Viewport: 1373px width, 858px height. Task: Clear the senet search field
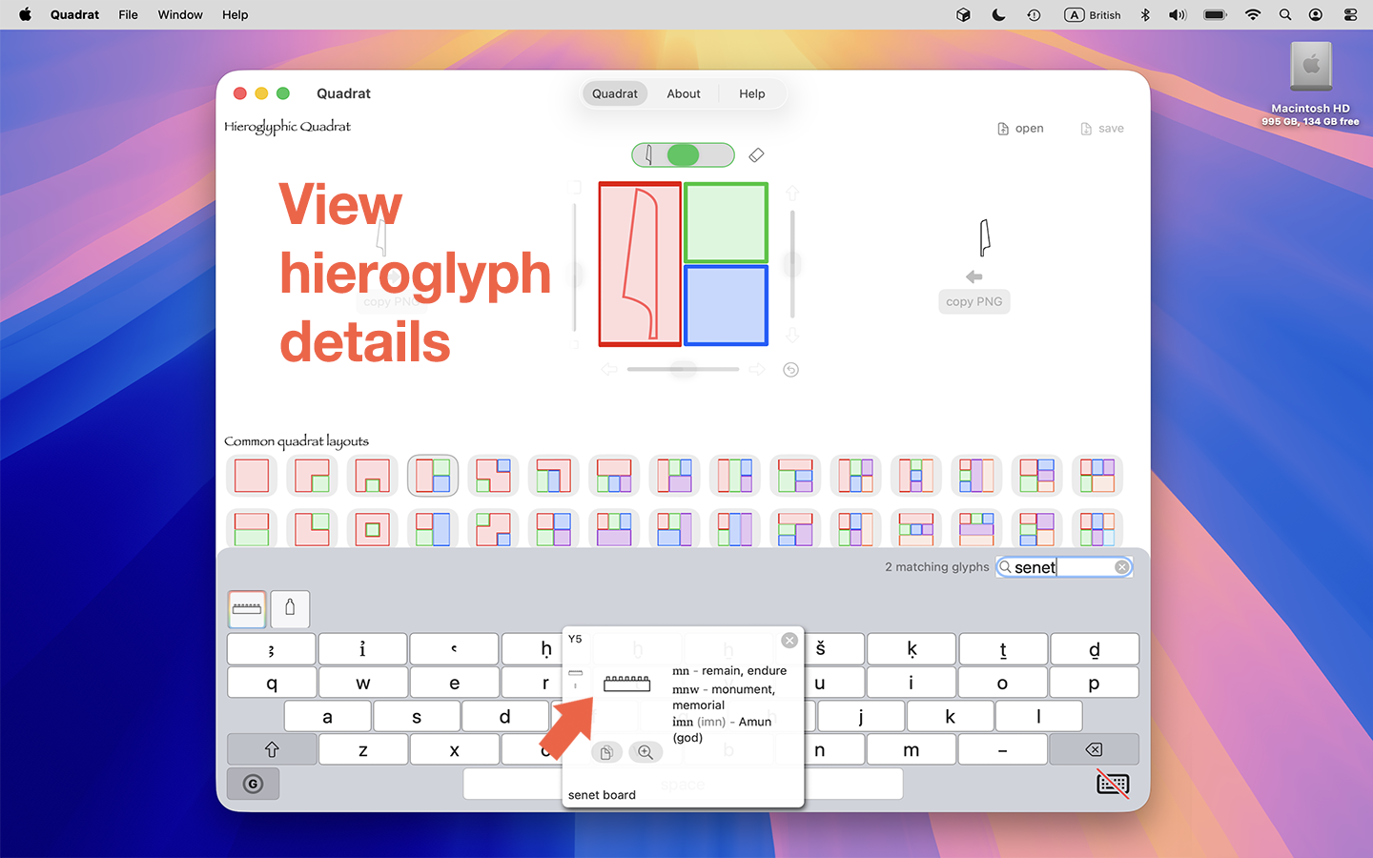click(x=1121, y=566)
